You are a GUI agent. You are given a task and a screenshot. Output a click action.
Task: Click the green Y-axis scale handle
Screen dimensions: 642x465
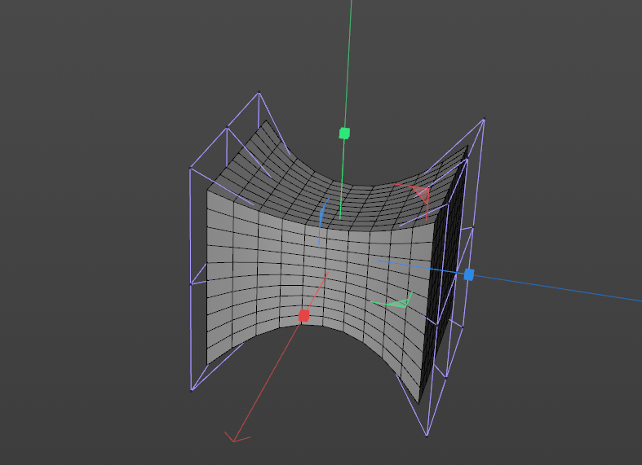[x=344, y=134]
